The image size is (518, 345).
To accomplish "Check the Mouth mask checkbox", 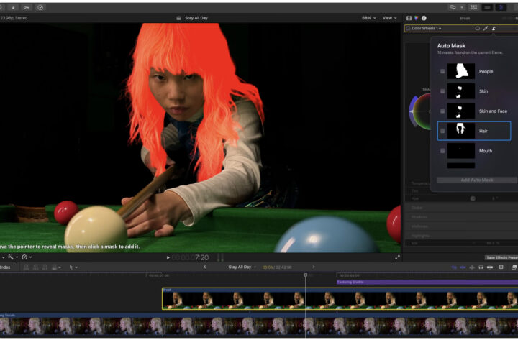I will (x=442, y=151).
